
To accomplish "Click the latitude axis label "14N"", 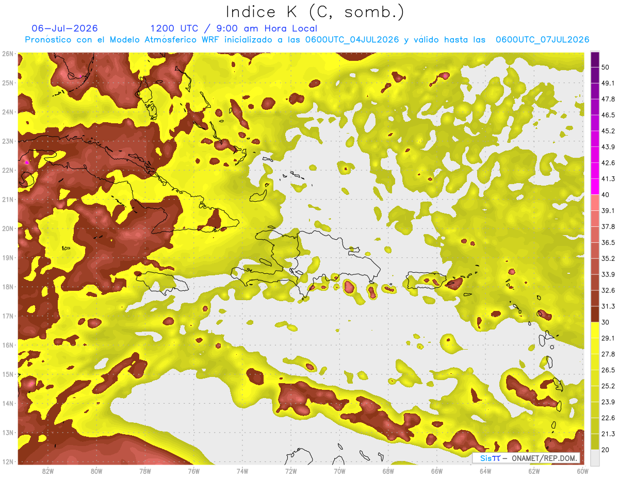I will click(8, 403).
